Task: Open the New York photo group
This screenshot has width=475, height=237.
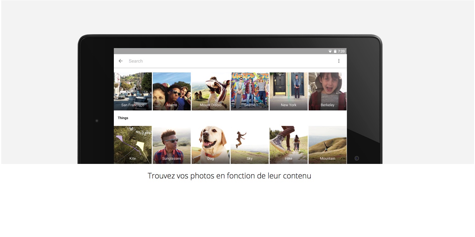Action: coord(289,91)
